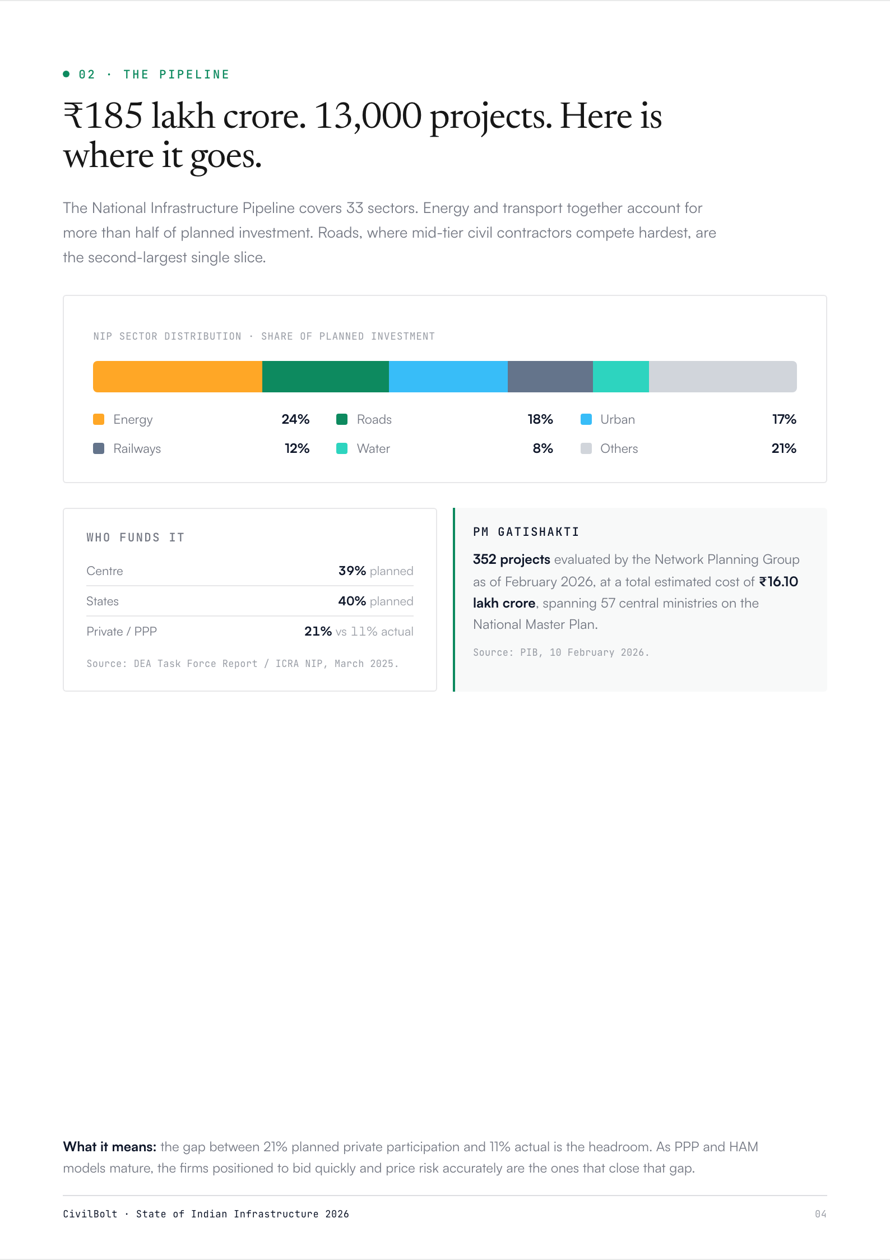Viewport: 890px width, 1260px height.
Task: Click the slate Railways legend swatch
Action: pyautogui.click(x=99, y=448)
